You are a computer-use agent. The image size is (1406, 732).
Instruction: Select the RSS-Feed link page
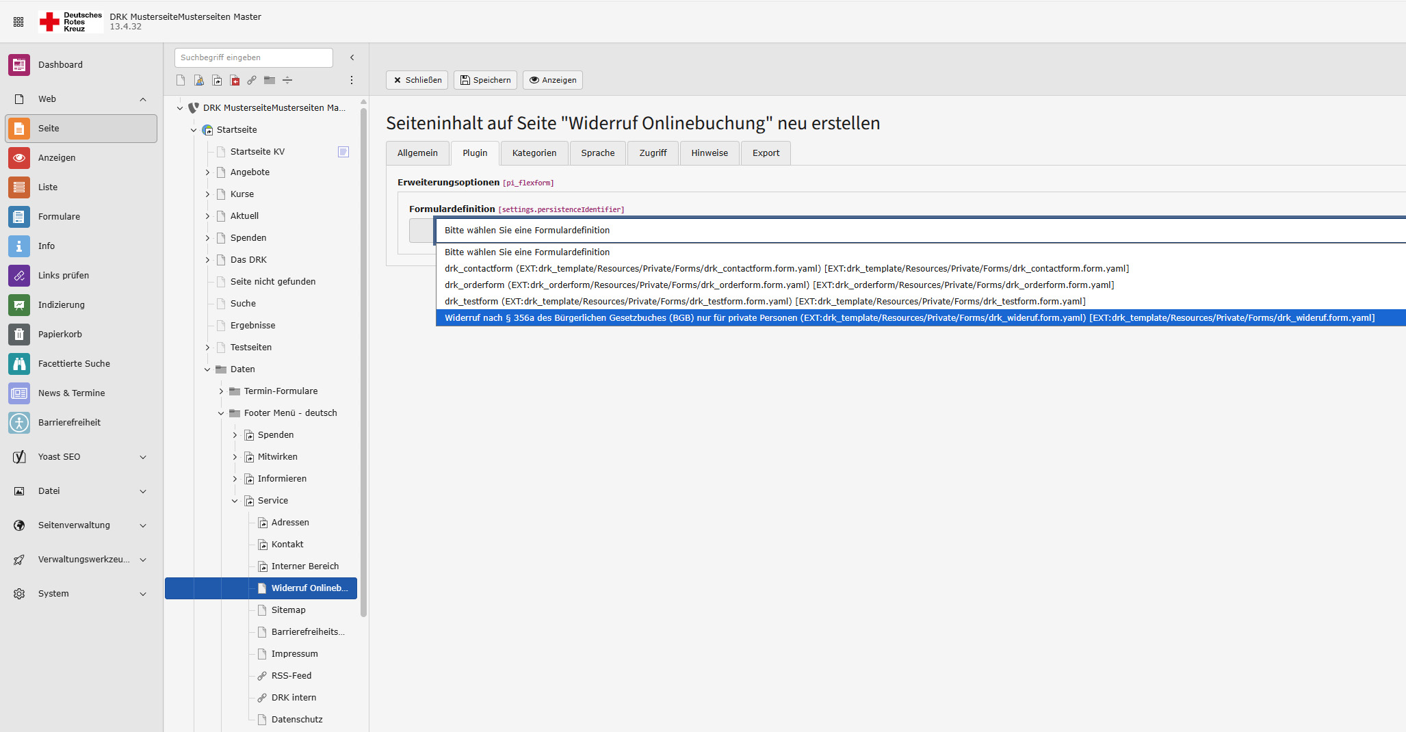291,676
